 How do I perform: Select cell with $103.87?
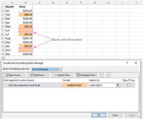pyautogui.click(x=26, y=11)
